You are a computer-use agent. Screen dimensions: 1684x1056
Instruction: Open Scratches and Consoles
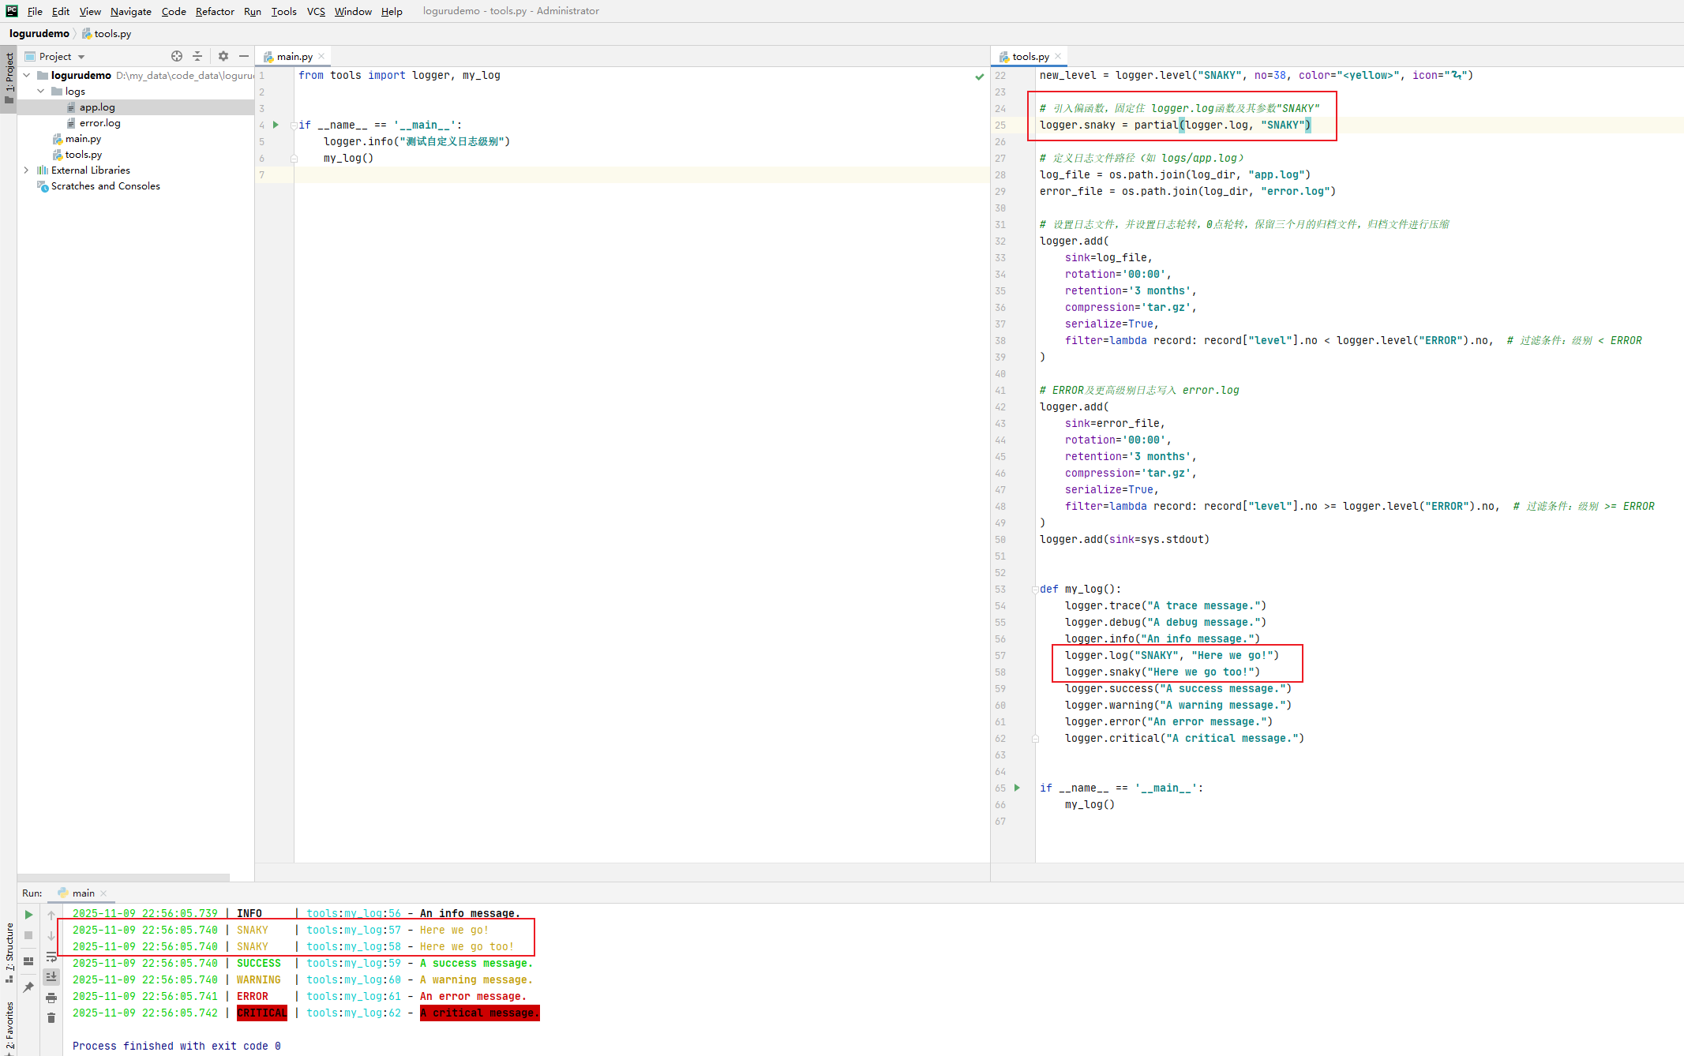tap(105, 186)
